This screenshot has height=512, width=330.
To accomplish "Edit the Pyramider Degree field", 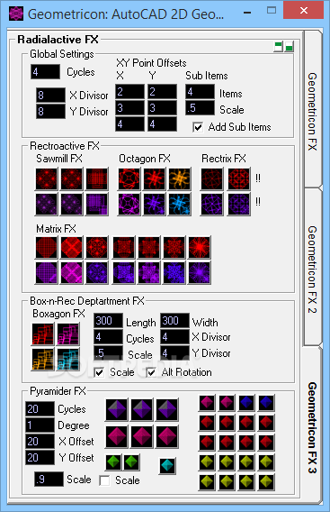I will click(x=40, y=425).
